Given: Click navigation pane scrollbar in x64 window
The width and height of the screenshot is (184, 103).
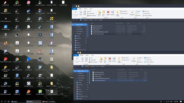Looking at the screenshot, I should tap(88, 30).
